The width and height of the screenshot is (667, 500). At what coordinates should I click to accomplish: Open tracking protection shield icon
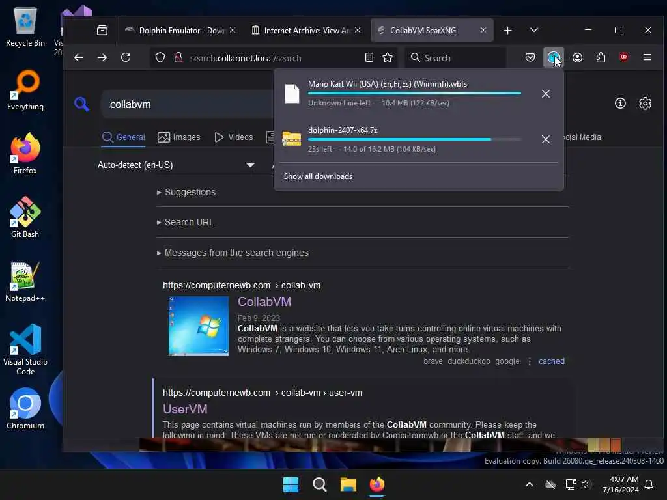(x=160, y=57)
